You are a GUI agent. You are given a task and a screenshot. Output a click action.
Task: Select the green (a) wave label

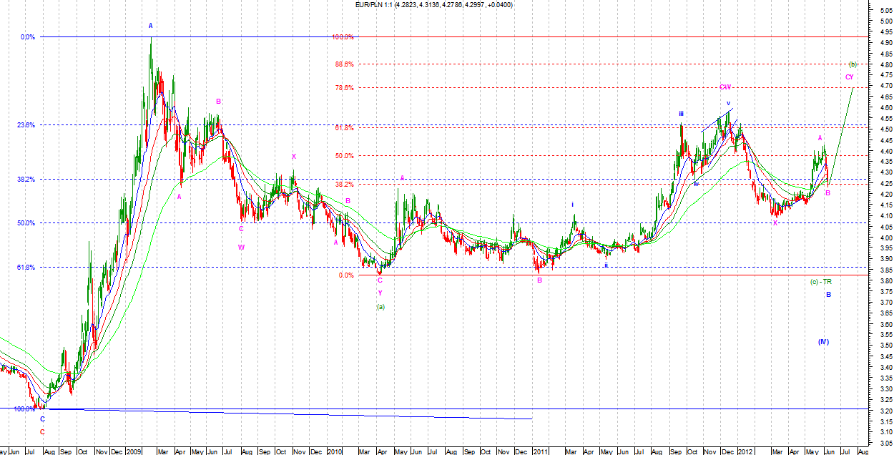380,306
